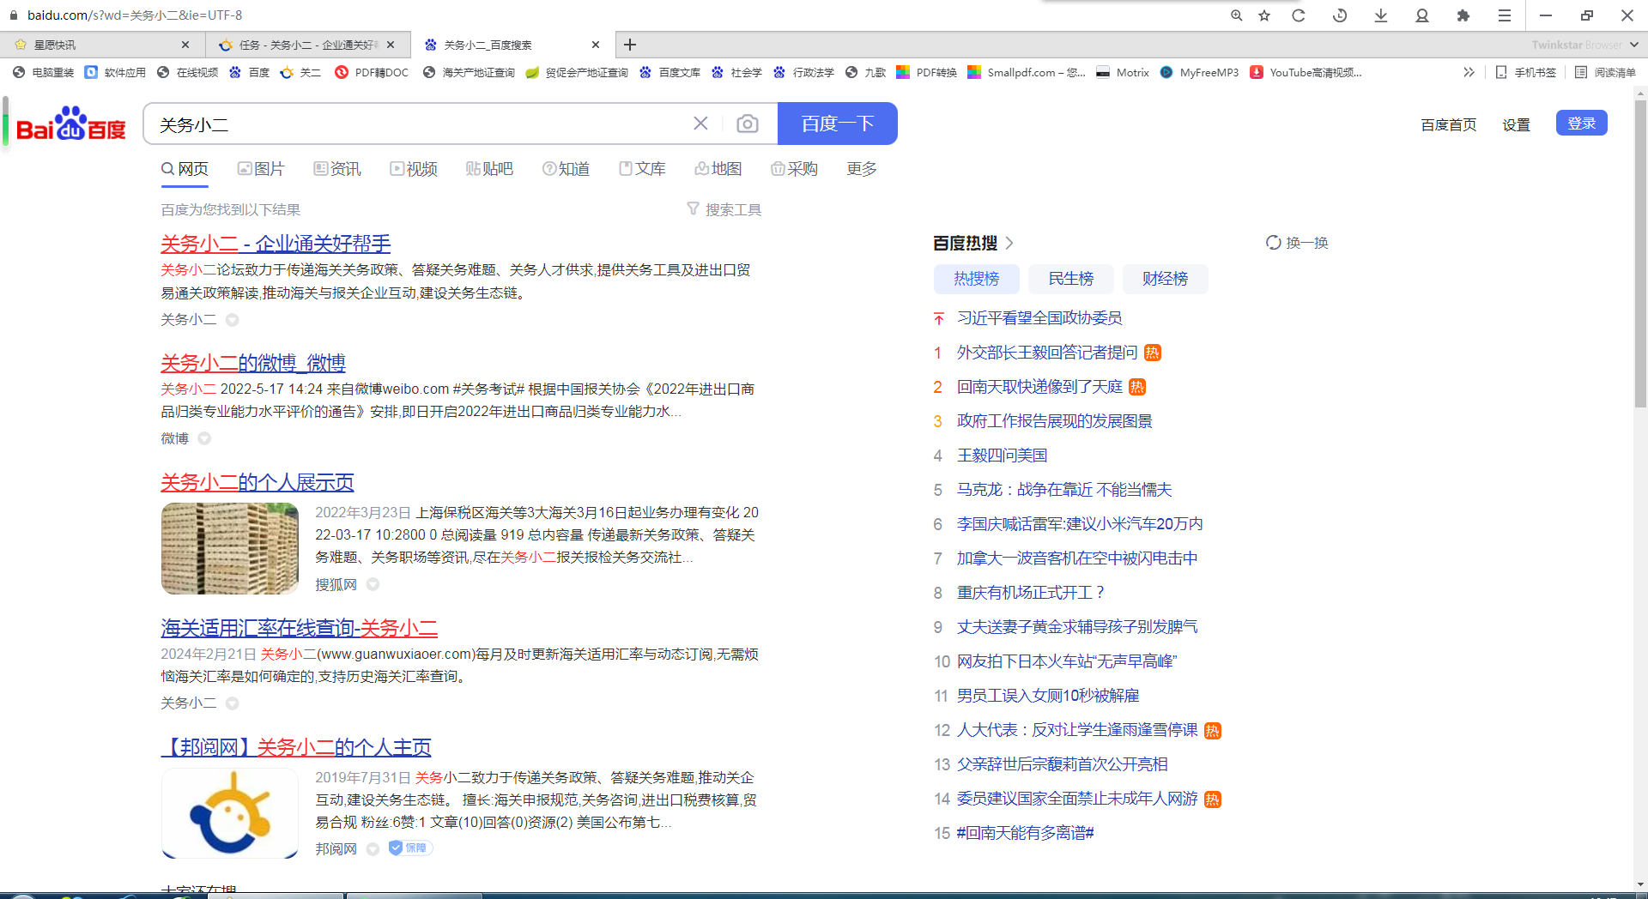The width and height of the screenshot is (1648, 899).
Task: Show more bookmarks with the double chevron
Action: (1469, 72)
